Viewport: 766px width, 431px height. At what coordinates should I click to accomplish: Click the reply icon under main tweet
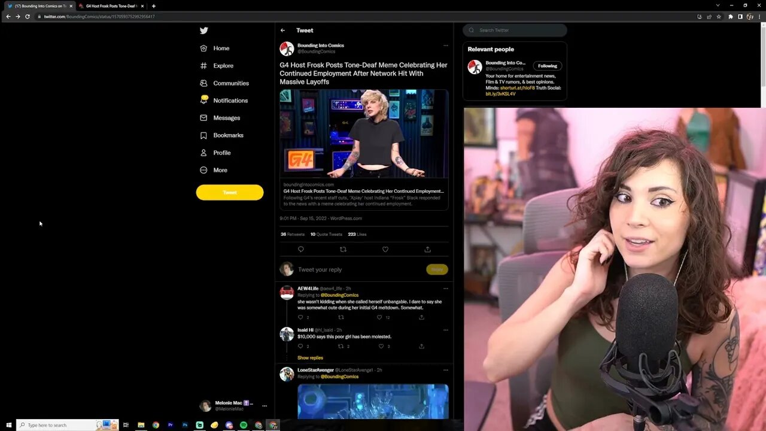tap(301, 250)
